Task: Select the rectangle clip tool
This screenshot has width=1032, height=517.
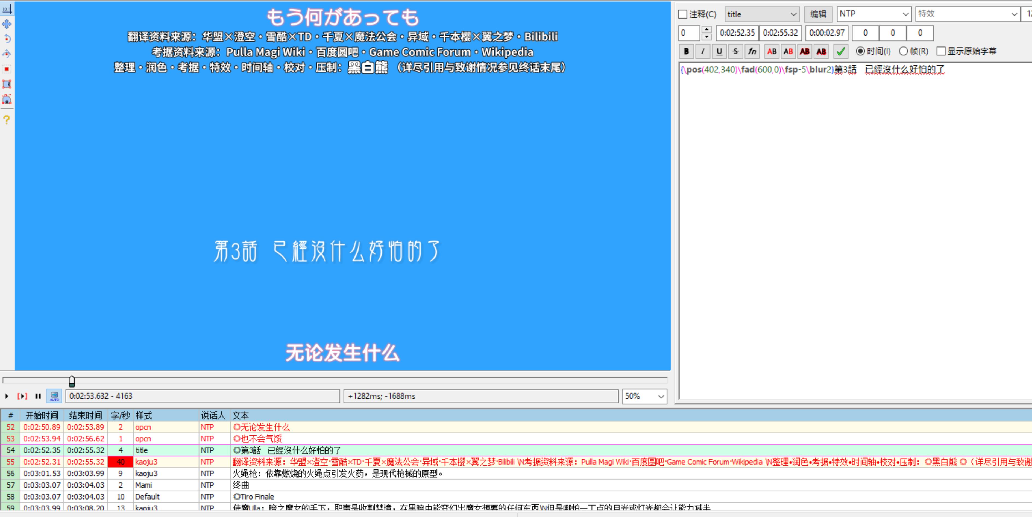Action: (7, 84)
